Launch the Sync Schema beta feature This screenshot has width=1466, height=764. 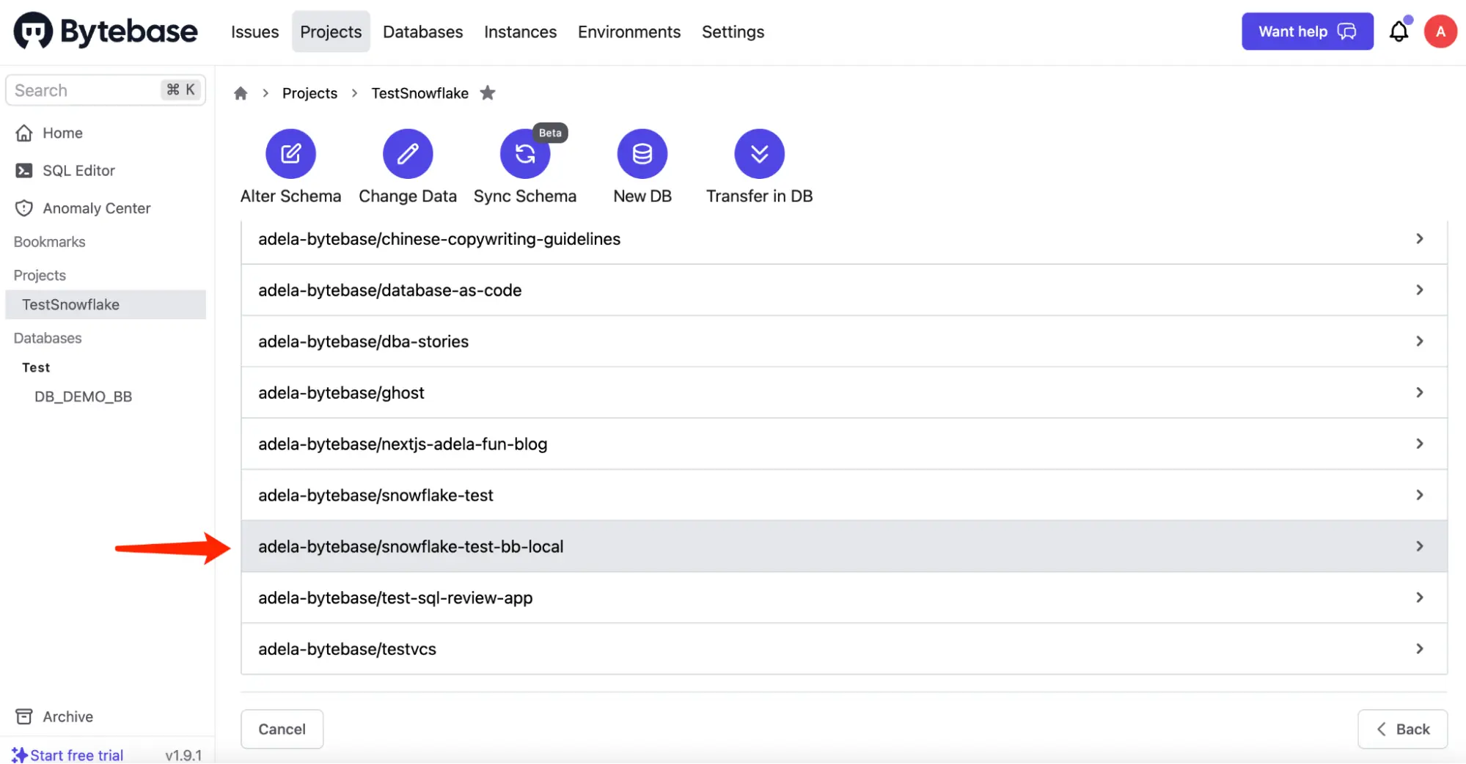pos(525,165)
